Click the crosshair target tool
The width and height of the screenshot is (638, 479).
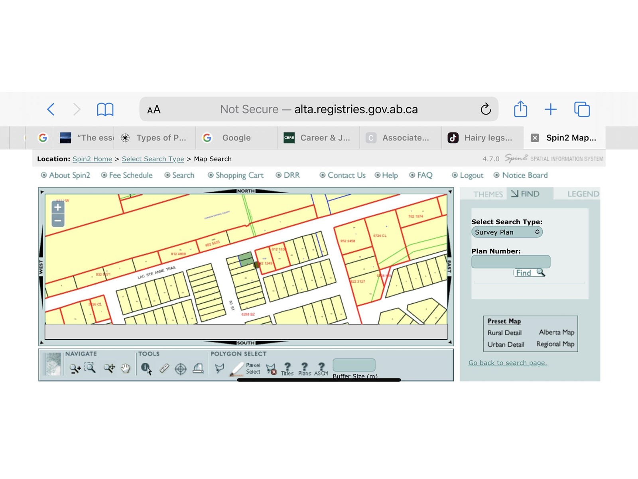click(181, 368)
